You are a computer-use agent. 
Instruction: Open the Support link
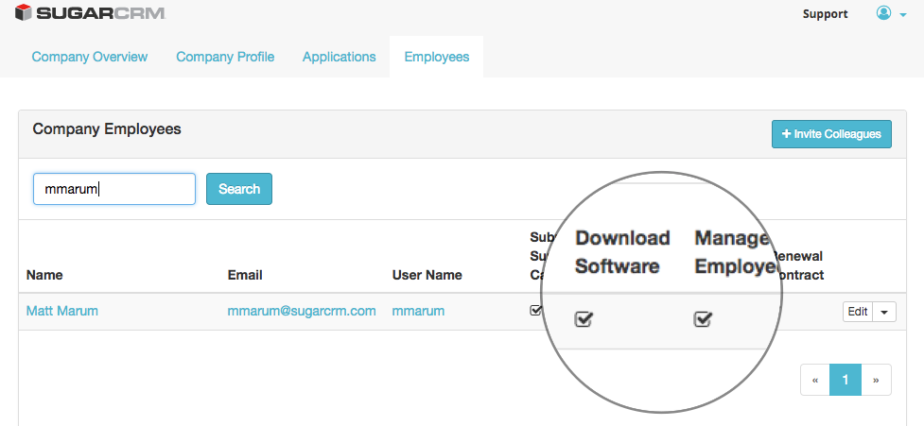tap(825, 14)
